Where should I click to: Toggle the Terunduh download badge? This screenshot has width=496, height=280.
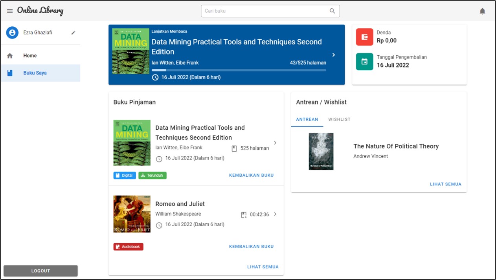[x=152, y=175]
